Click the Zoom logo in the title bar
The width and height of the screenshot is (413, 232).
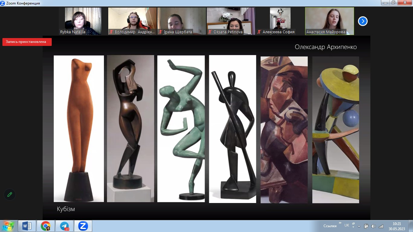tap(3, 3)
